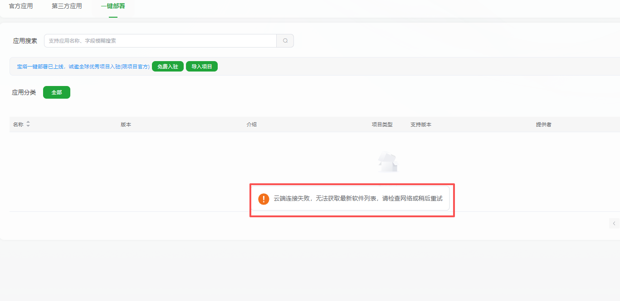Click the orange warning icon in the error message
The height and width of the screenshot is (301, 620).
263,199
